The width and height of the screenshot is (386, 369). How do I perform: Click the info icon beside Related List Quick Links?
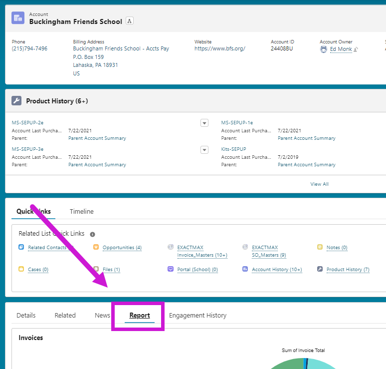point(92,234)
